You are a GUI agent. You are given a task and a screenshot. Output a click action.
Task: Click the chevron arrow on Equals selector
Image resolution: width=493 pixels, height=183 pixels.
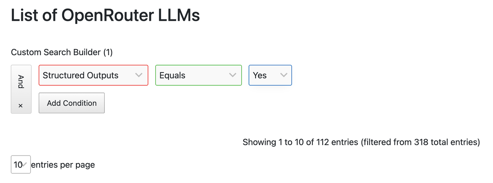233,75
